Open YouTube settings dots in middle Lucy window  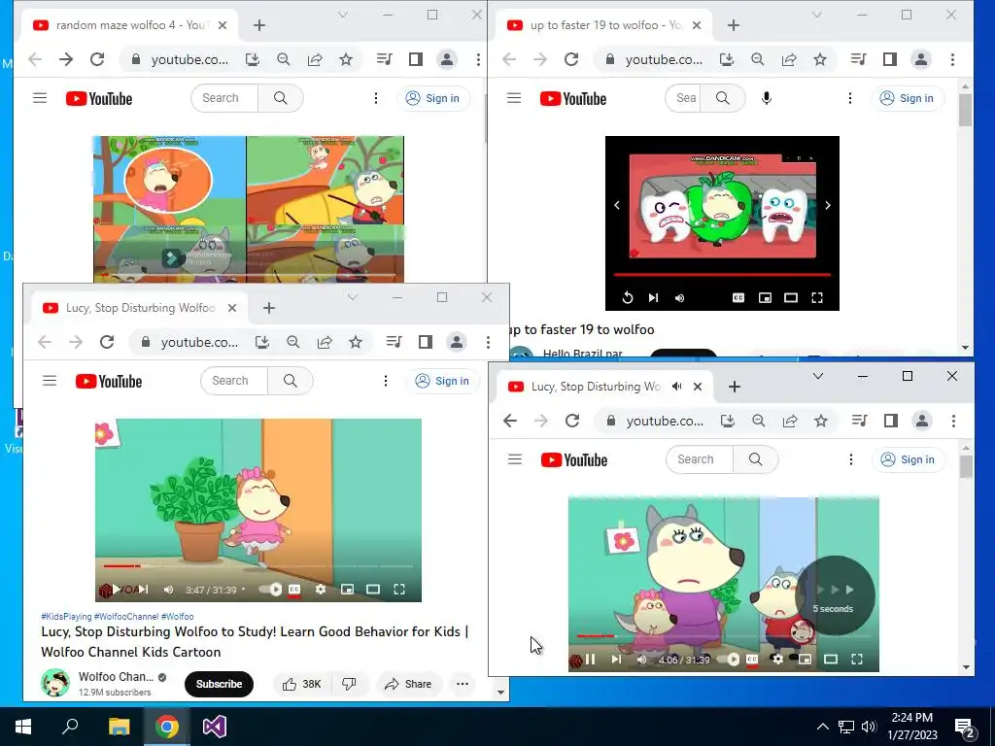pyautogui.click(x=385, y=381)
